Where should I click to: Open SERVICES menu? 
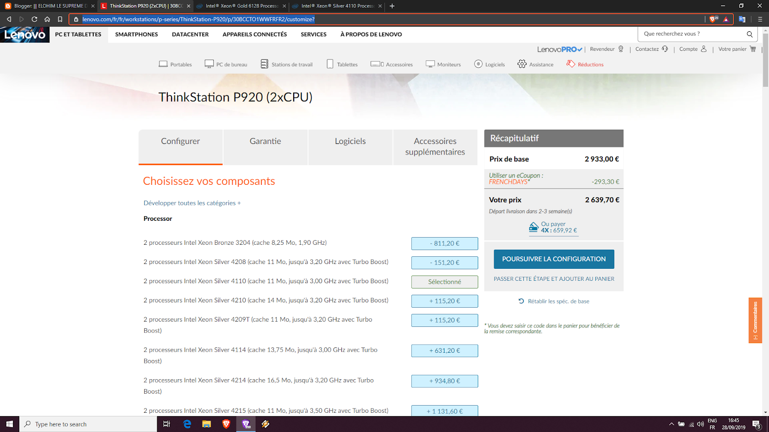[313, 35]
